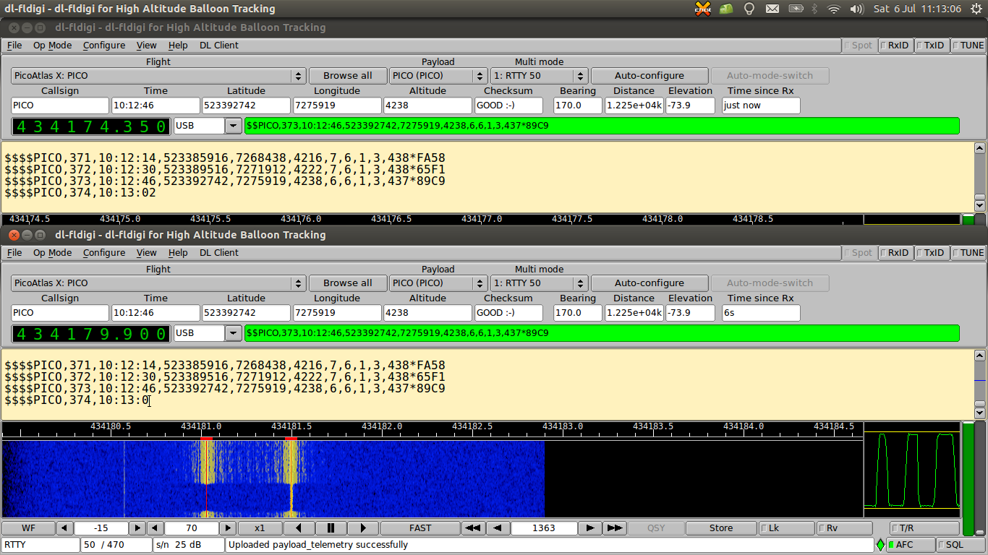The width and height of the screenshot is (988, 555).
Task: Click the fast-rewind waterfall icon
Action: [474, 528]
